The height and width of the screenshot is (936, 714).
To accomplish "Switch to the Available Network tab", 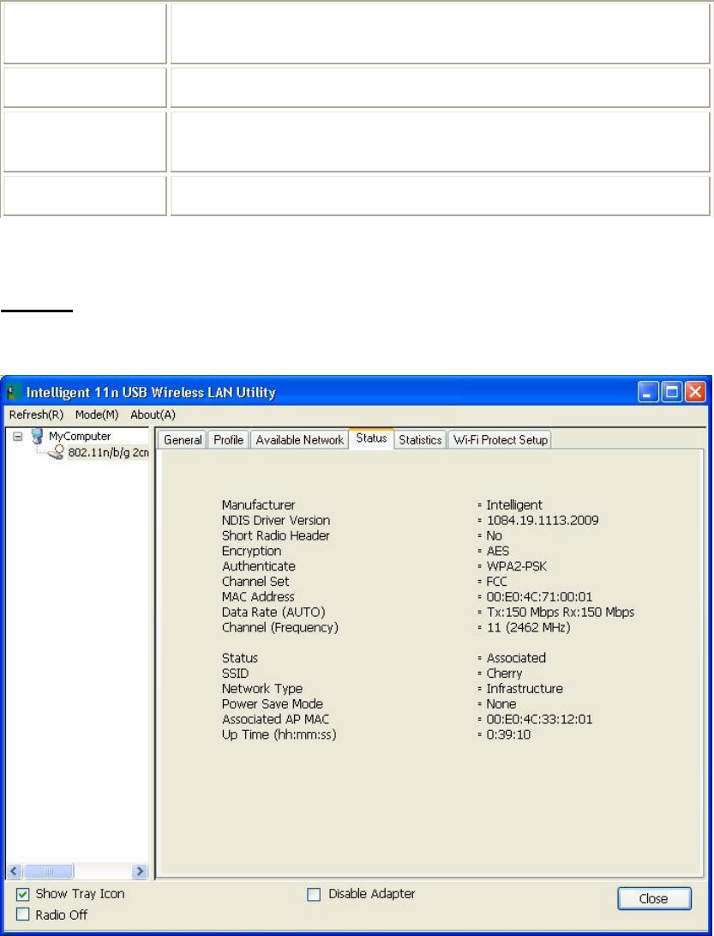I will [299, 440].
